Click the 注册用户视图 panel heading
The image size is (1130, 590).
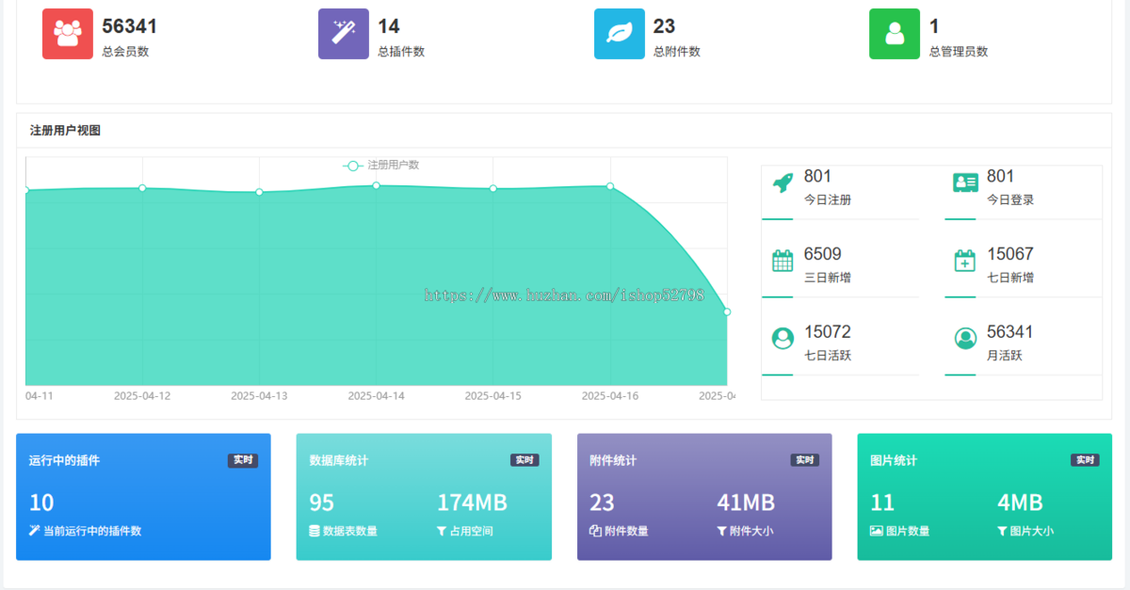[x=65, y=131]
